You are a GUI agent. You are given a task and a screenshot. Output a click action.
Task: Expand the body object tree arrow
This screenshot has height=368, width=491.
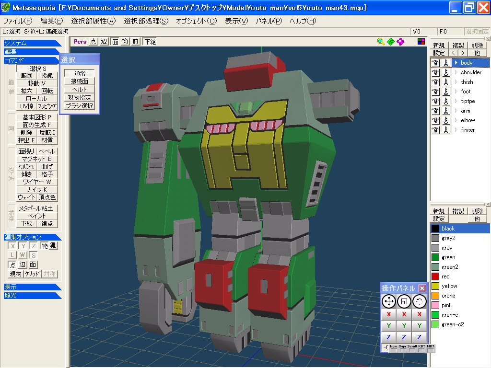click(456, 63)
